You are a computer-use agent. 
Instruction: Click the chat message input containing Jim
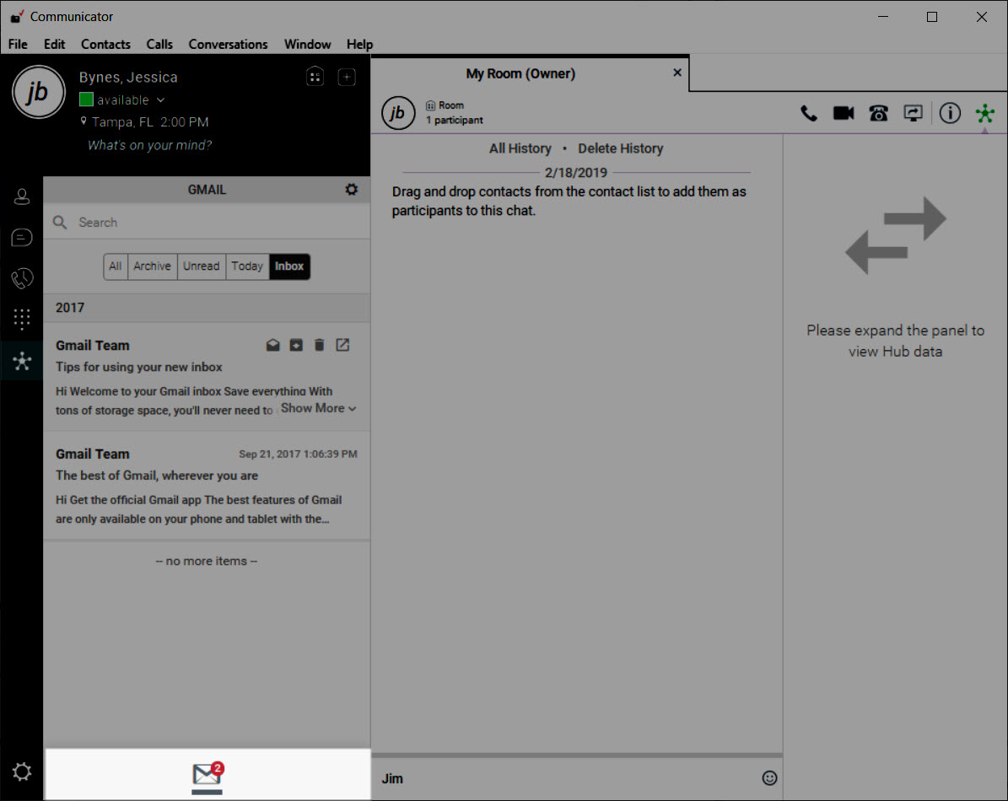(x=566, y=778)
